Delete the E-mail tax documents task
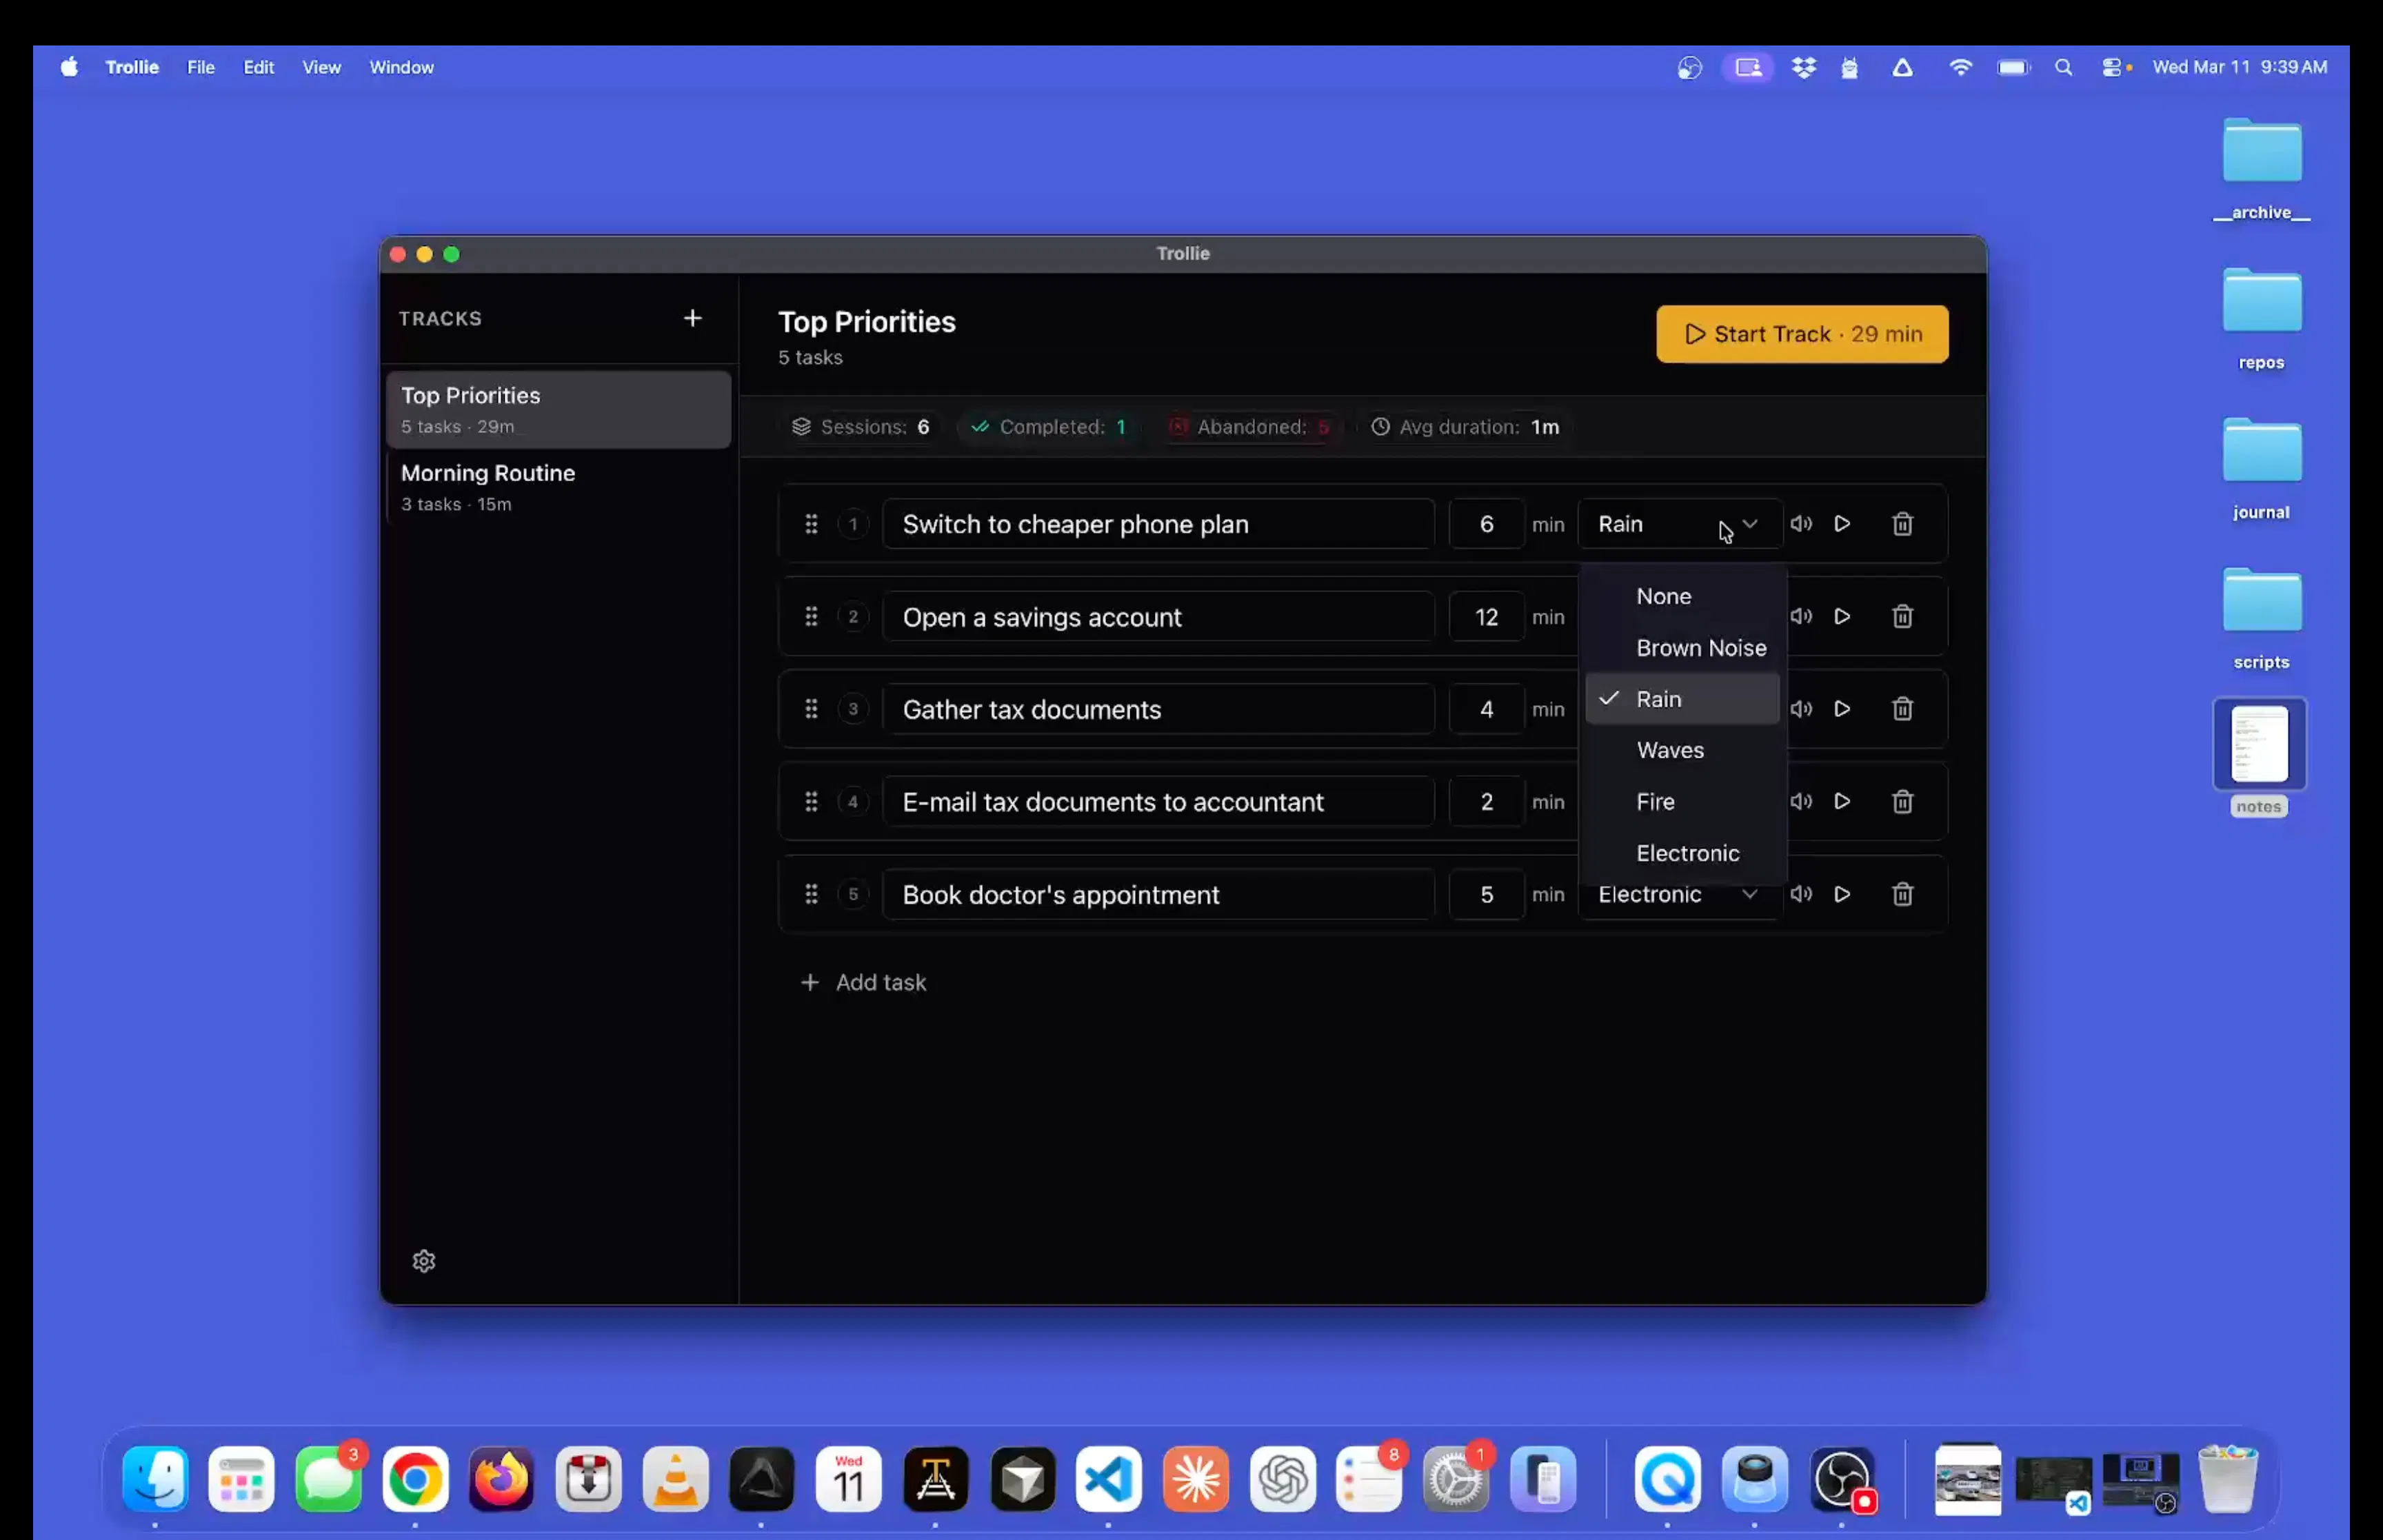 click(x=1902, y=802)
